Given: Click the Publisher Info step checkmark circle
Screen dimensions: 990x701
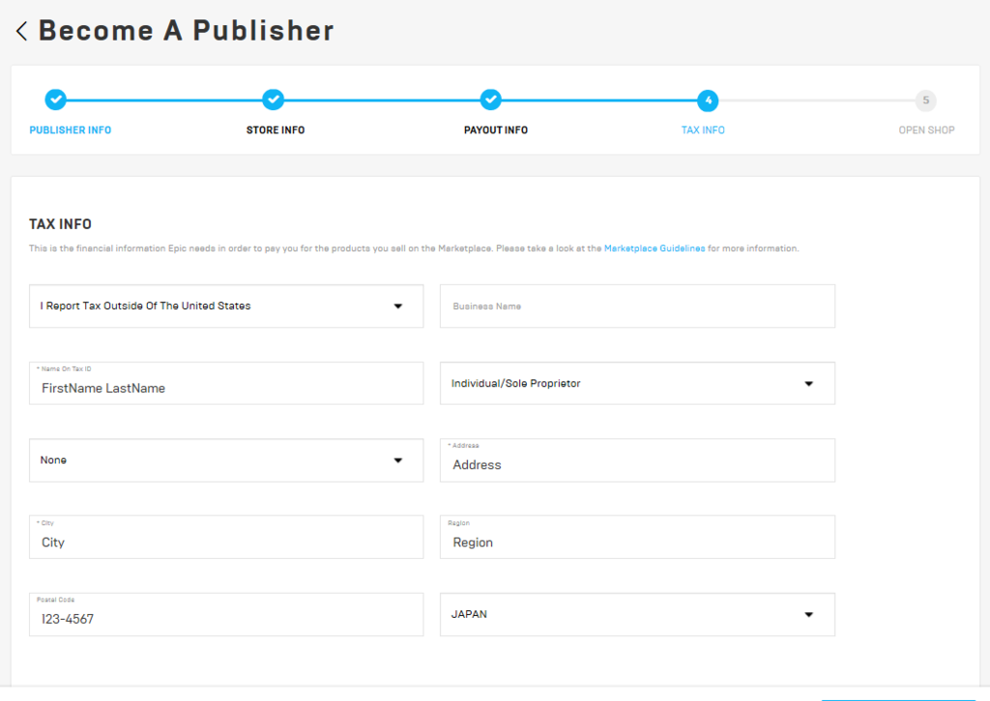Looking at the screenshot, I should pos(55,99).
